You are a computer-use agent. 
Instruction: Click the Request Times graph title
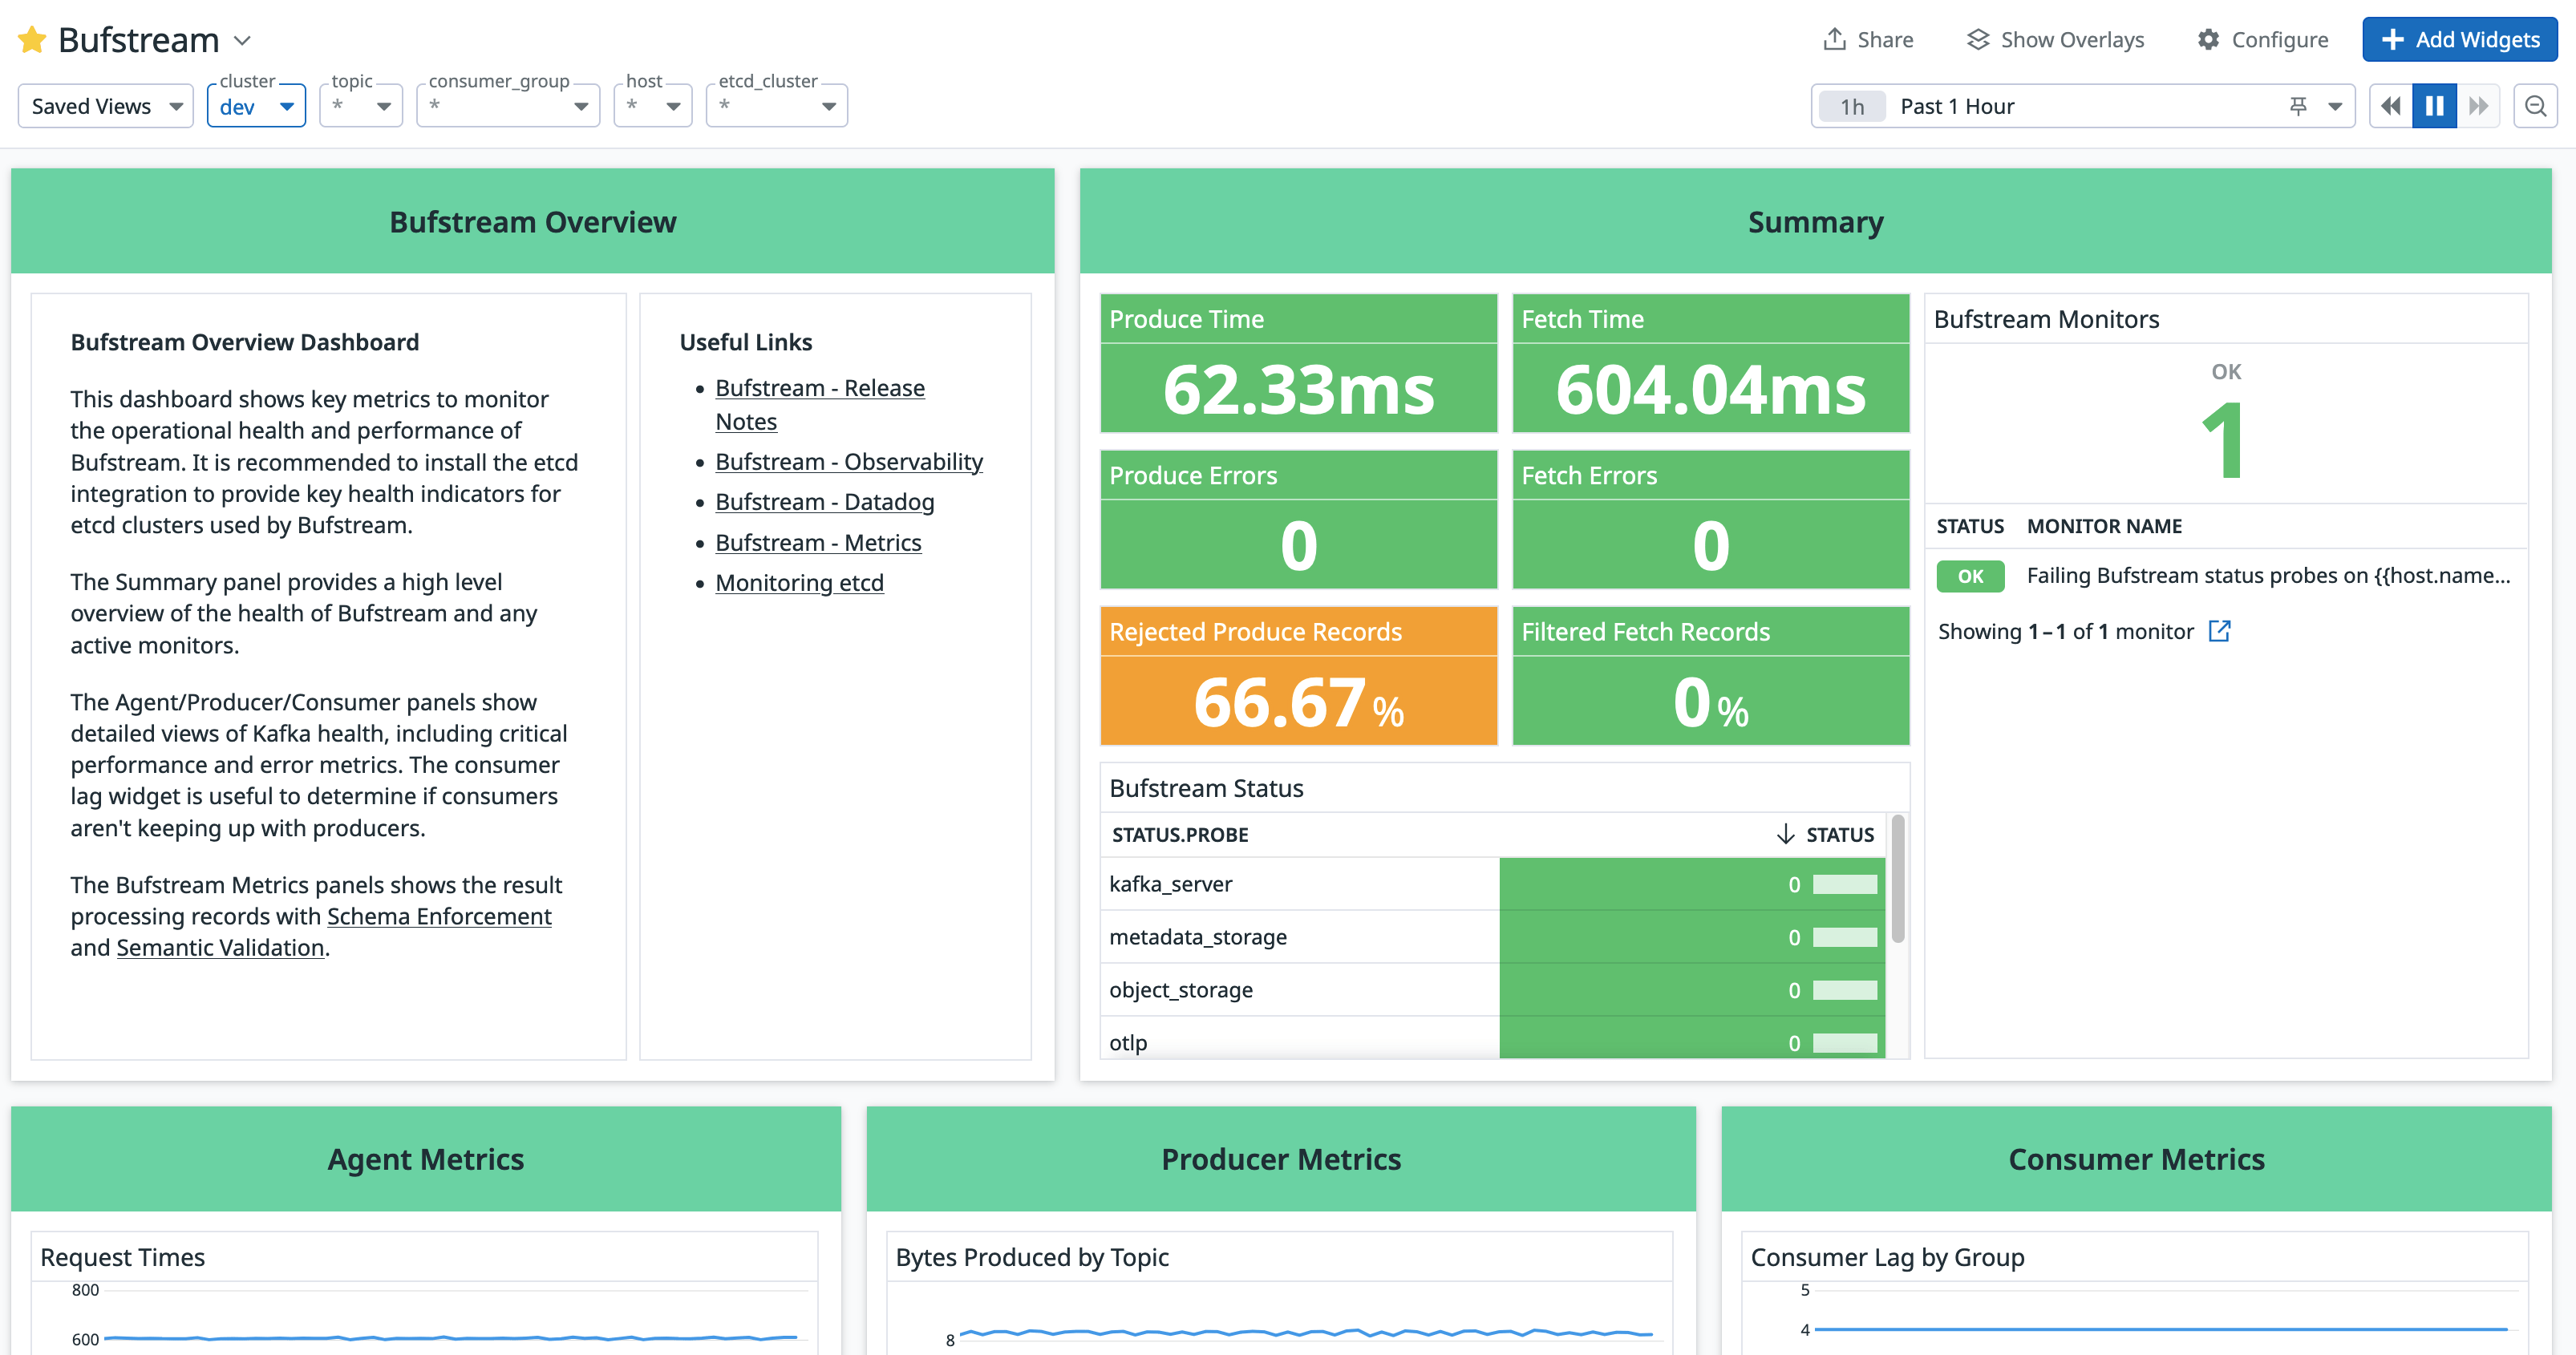[122, 1257]
